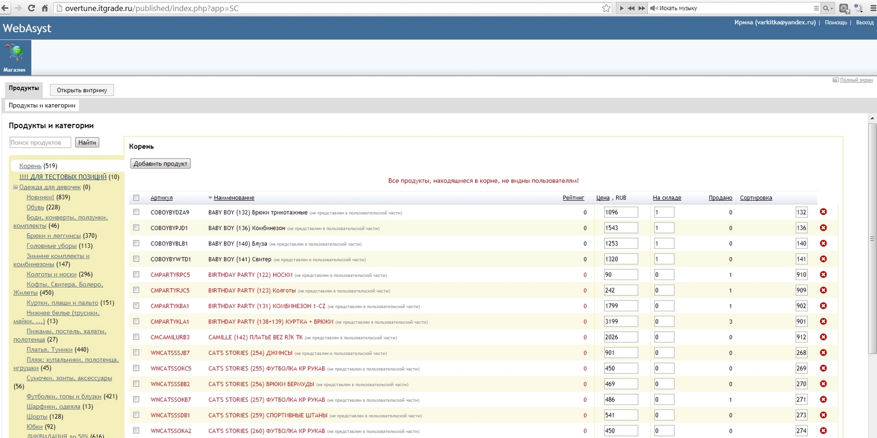This screenshot has height=438, width=877.
Task: Delete WNCATSSOKC5 using the red cross
Action: point(823,368)
